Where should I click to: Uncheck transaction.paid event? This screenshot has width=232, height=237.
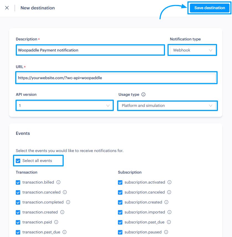(x=18, y=222)
